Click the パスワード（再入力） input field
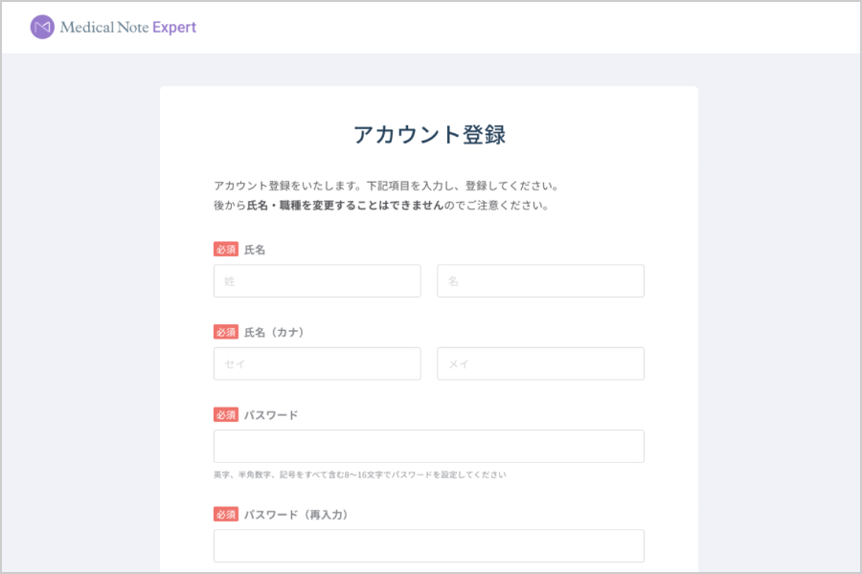 pos(429,545)
